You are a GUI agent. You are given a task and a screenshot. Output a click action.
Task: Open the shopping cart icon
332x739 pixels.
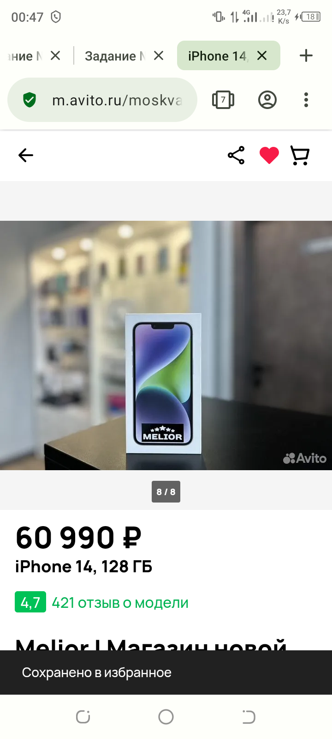300,155
